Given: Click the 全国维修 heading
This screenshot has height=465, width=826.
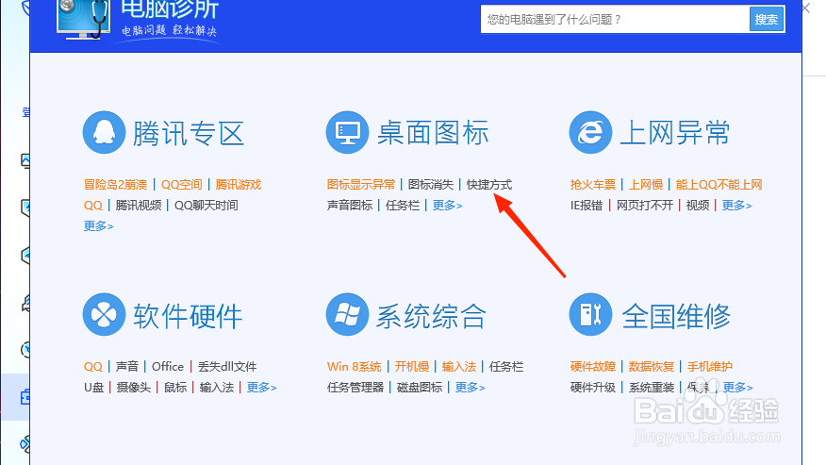Looking at the screenshot, I should (x=676, y=316).
